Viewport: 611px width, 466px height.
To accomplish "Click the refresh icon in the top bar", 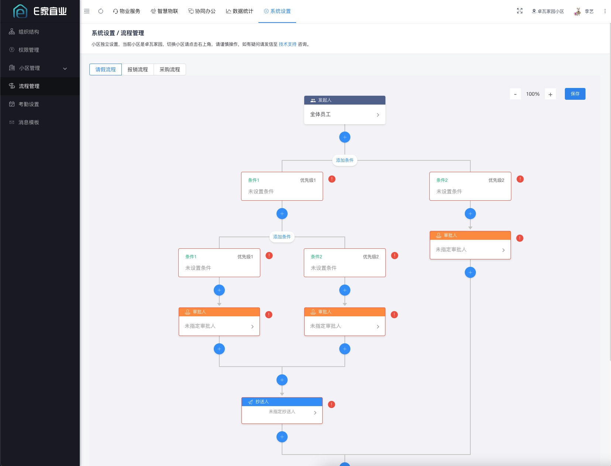I will click(100, 11).
